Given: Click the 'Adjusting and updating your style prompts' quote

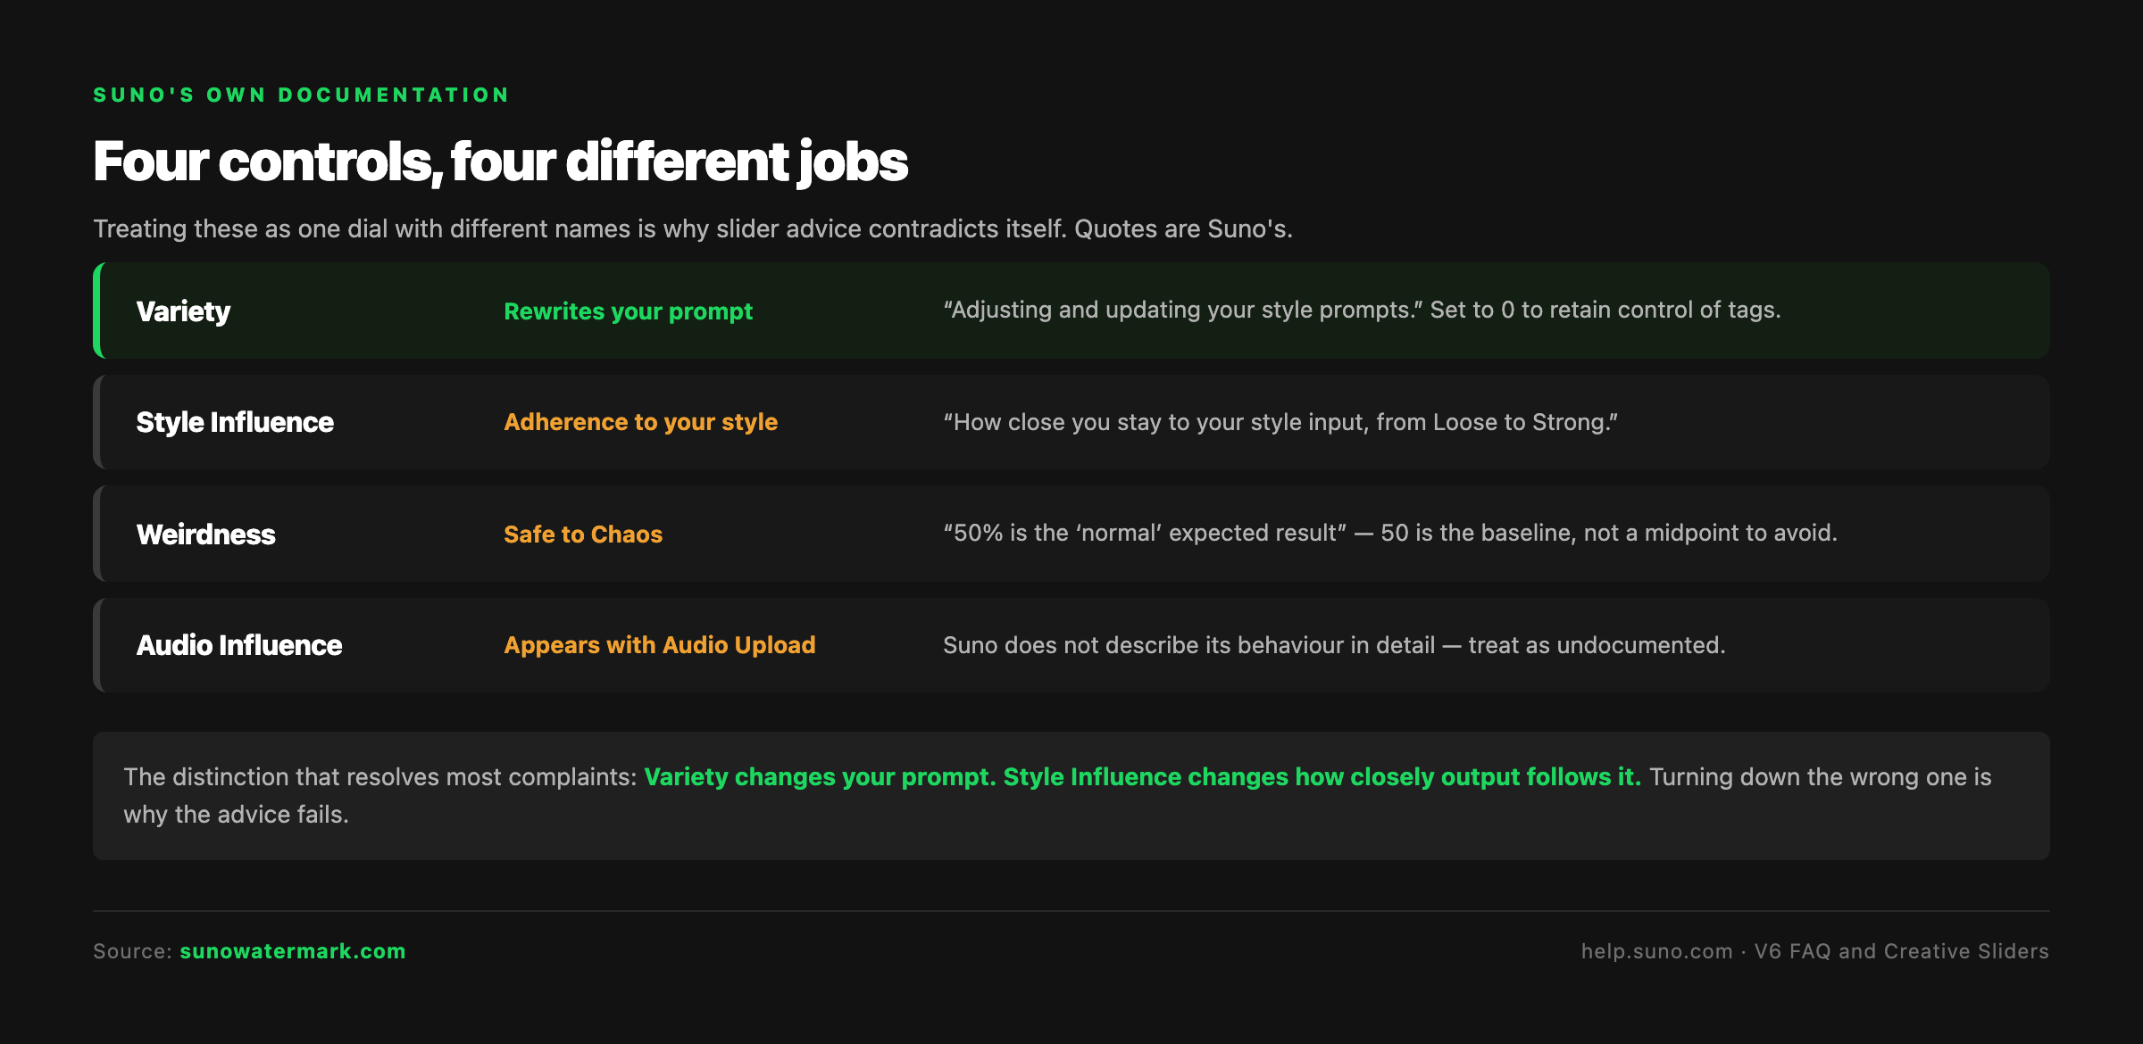Looking at the screenshot, I should pyautogui.click(x=1362, y=310).
